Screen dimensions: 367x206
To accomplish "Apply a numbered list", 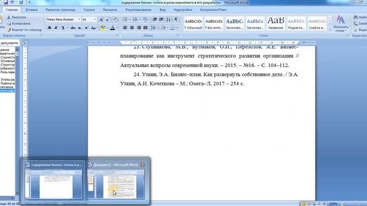I will point(135,19).
